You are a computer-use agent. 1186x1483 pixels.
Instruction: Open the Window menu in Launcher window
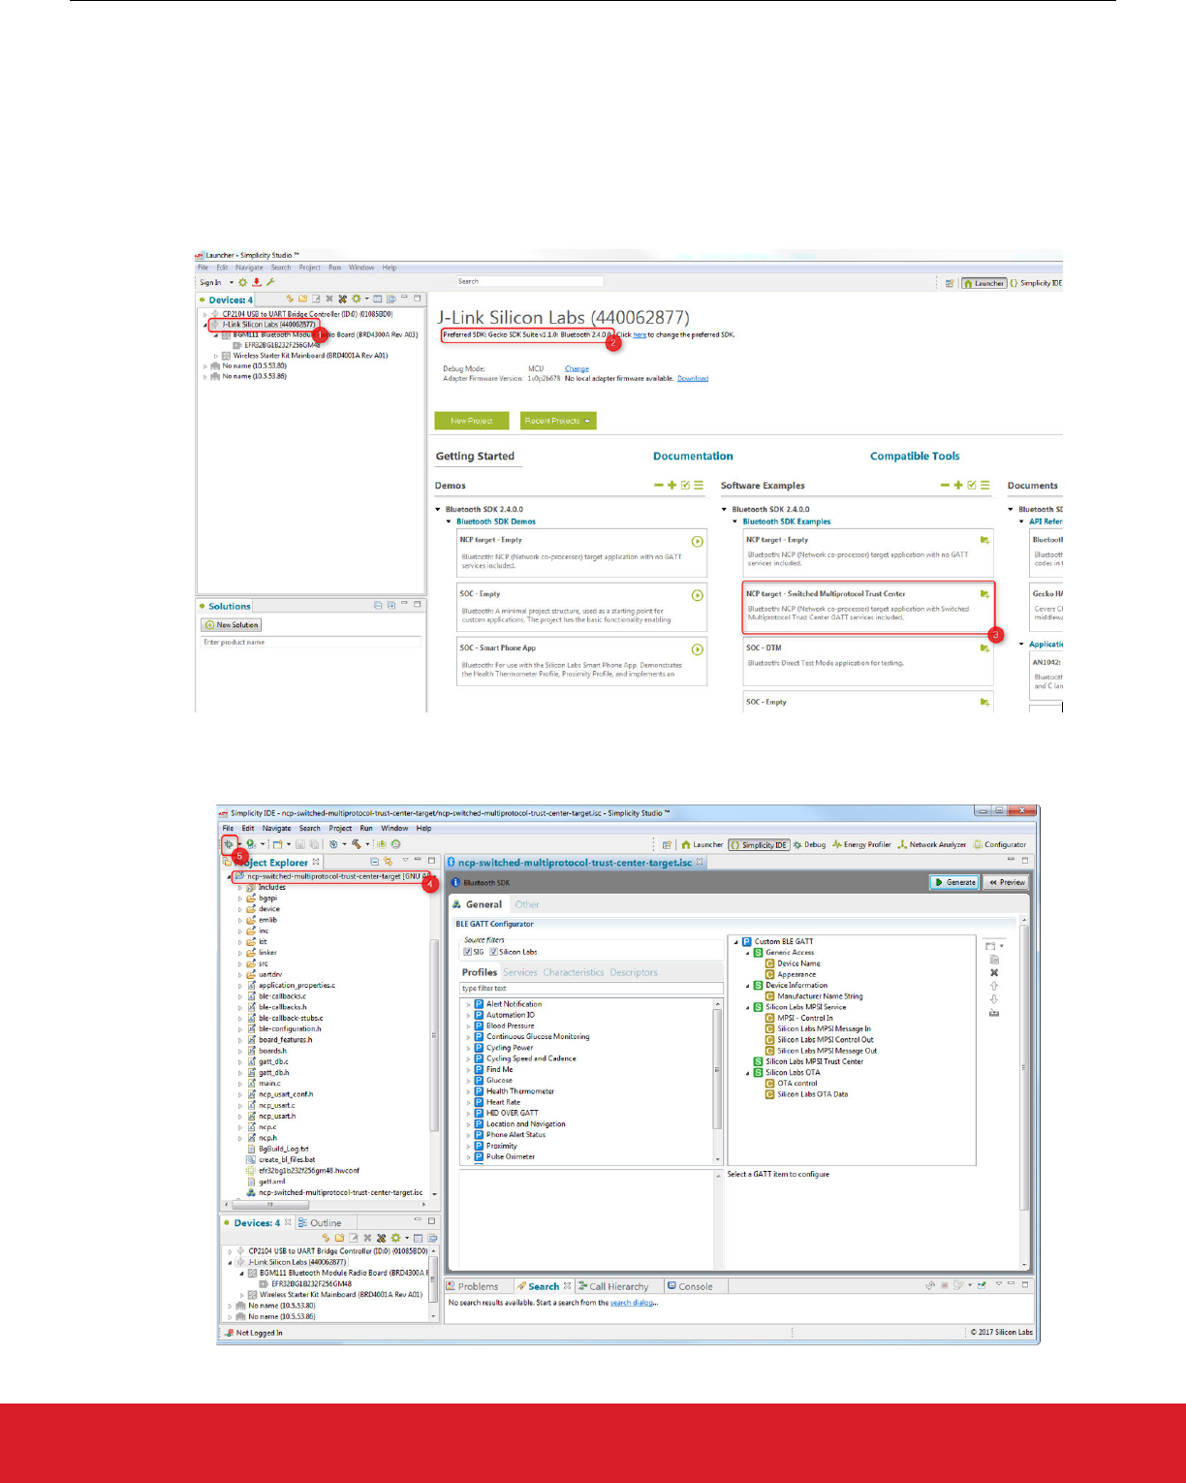(x=361, y=268)
